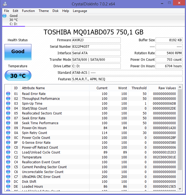Click scrollbar down arrow in attribute list
Screen dimensions: 186x195
pos(180,189)
